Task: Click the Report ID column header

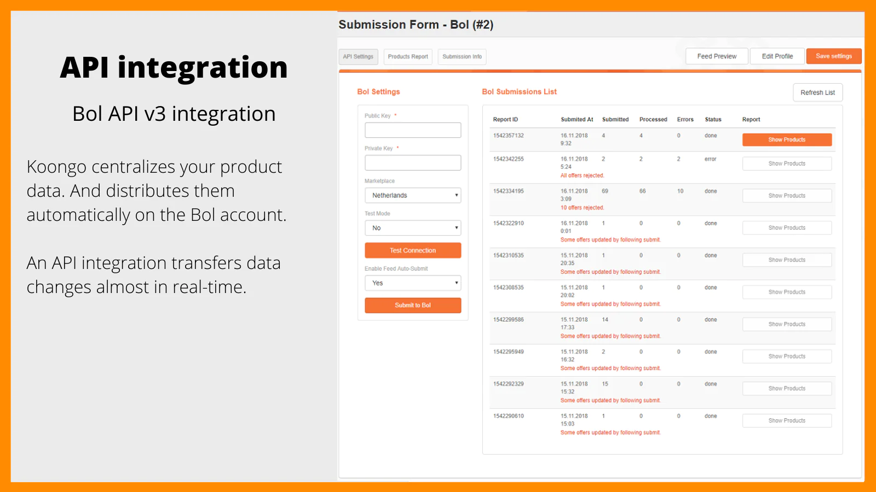Action: [x=505, y=120]
